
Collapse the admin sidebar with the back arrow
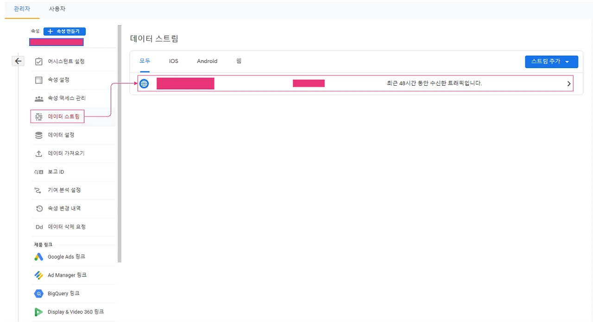pos(18,61)
